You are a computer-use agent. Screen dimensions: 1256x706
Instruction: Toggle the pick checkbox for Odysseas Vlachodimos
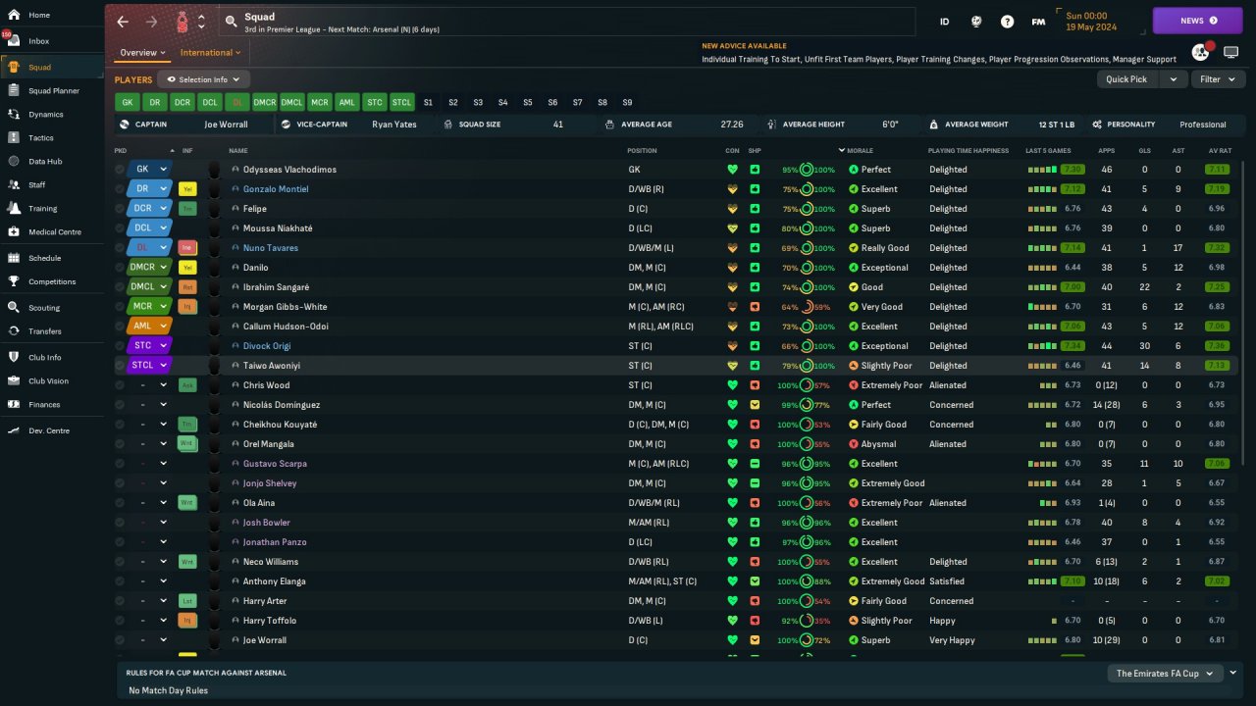pos(120,170)
